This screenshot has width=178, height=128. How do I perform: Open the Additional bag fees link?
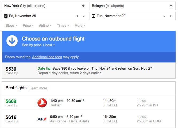(47, 57)
